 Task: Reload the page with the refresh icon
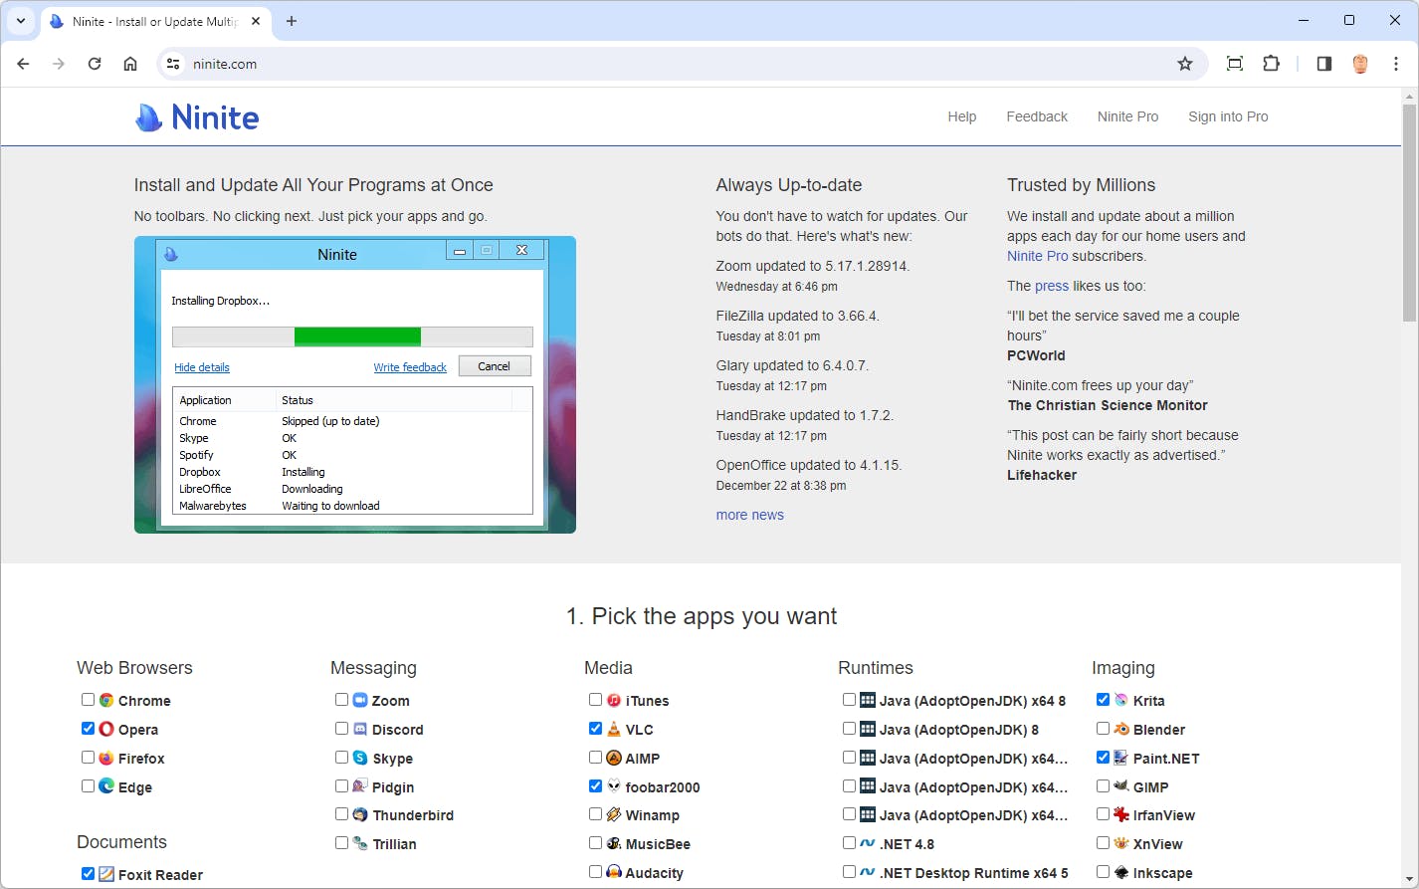pyautogui.click(x=95, y=64)
